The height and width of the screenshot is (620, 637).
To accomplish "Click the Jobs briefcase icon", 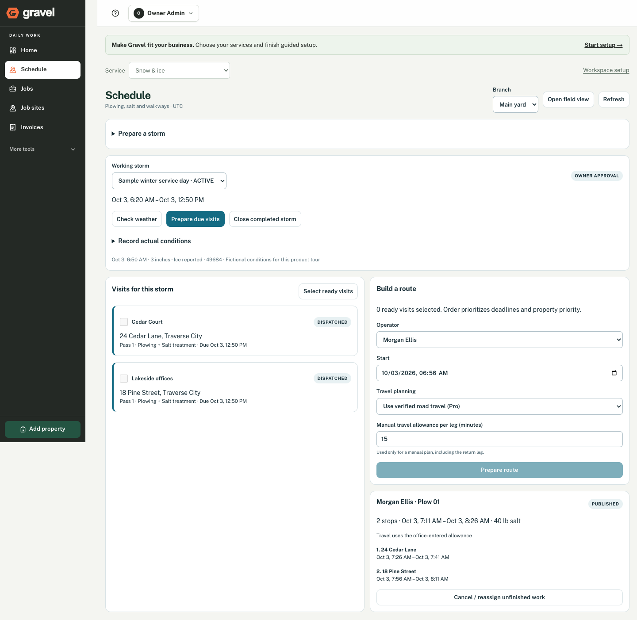I will click(13, 89).
